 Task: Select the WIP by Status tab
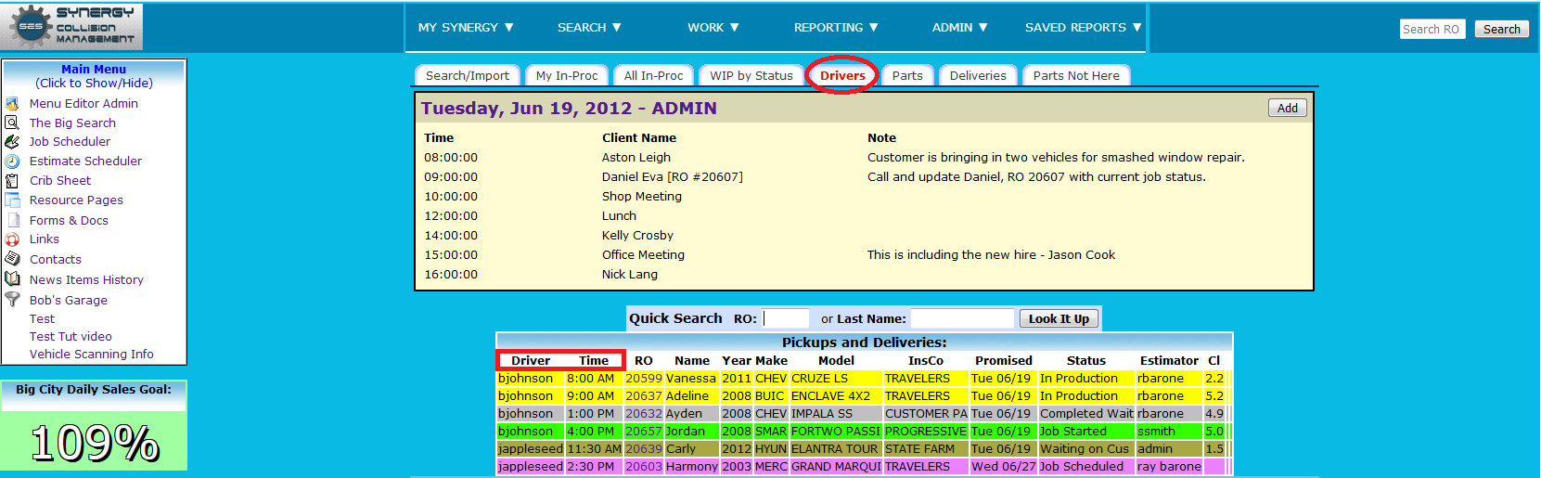[x=751, y=75]
